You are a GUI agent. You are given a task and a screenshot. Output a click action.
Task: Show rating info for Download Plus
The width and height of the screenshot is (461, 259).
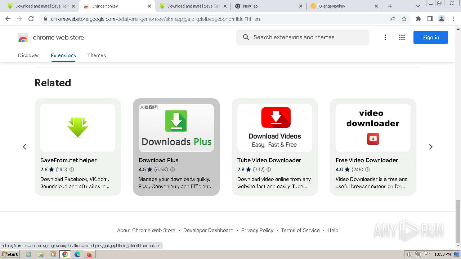(x=173, y=169)
